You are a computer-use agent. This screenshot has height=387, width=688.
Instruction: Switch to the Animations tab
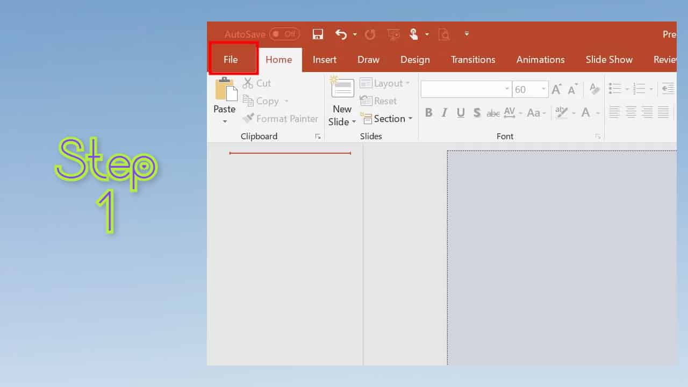click(540, 60)
